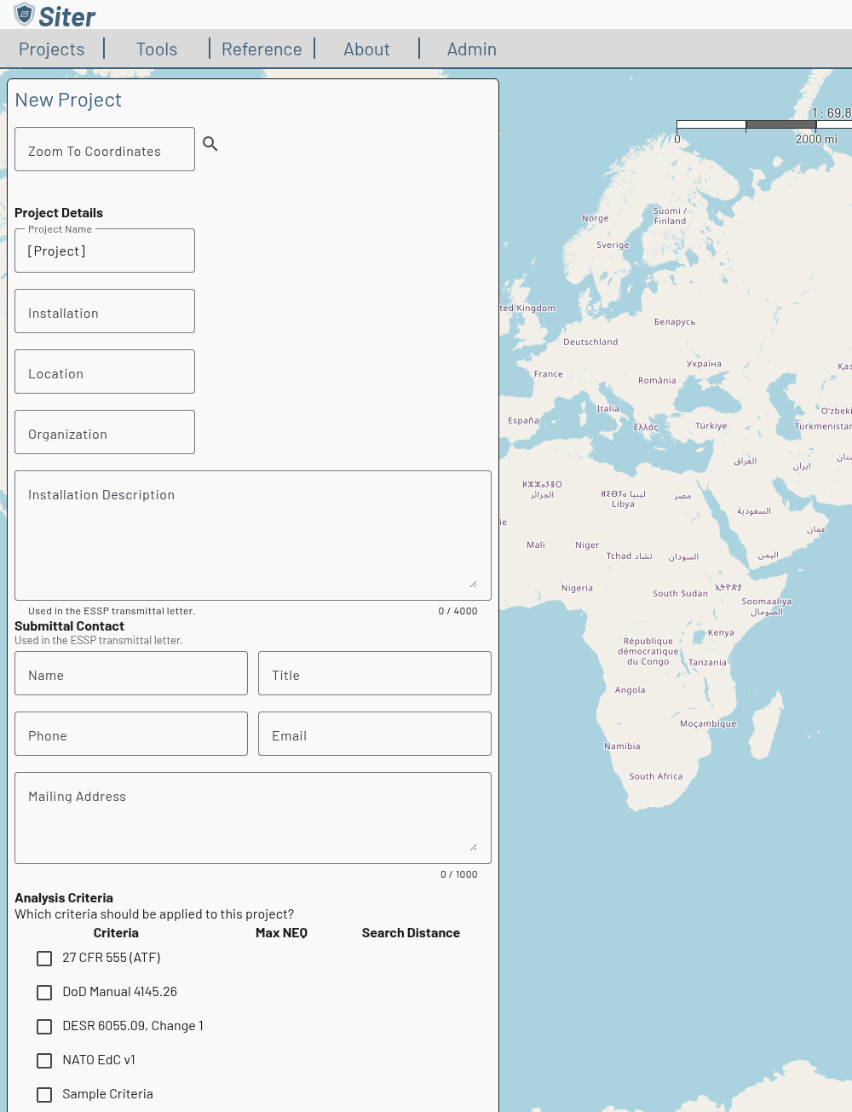Click the Deutschland map label
The height and width of the screenshot is (1112, 852).
tap(590, 342)
